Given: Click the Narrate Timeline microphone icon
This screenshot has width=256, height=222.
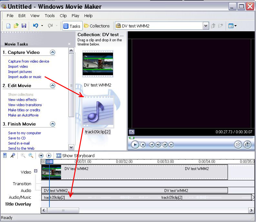Looking at the screenshot, I should coord(13,156).
